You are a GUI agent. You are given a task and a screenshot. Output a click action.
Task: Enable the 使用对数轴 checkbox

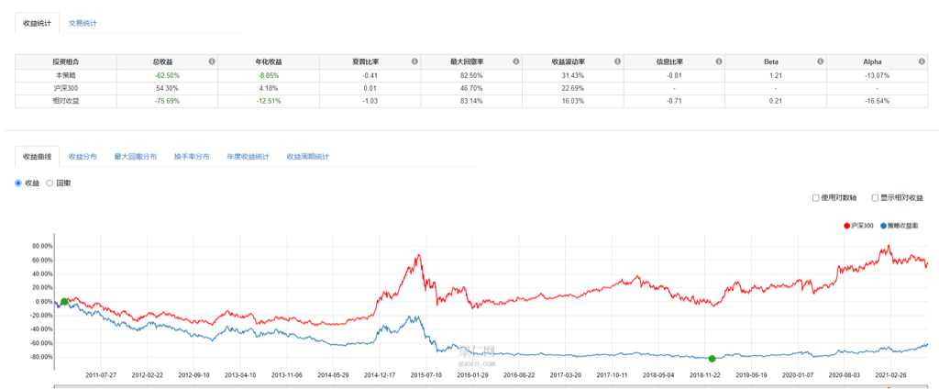816,197
